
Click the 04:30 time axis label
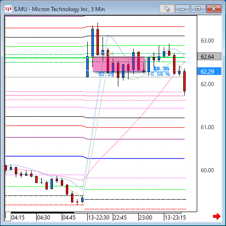[44, 218]
